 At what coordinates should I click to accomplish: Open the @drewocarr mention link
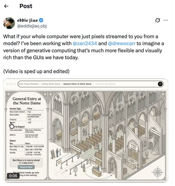tap(122, 43)
